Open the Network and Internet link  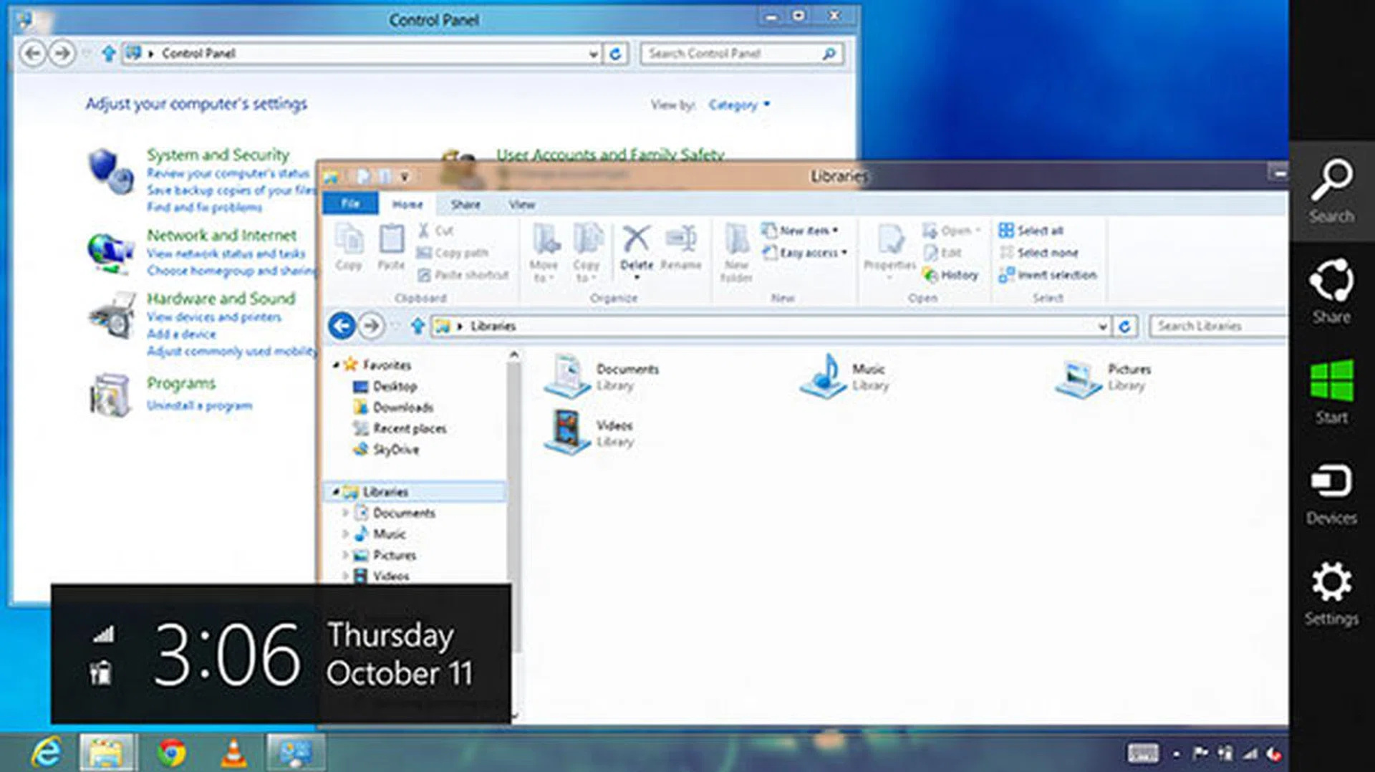221,235
